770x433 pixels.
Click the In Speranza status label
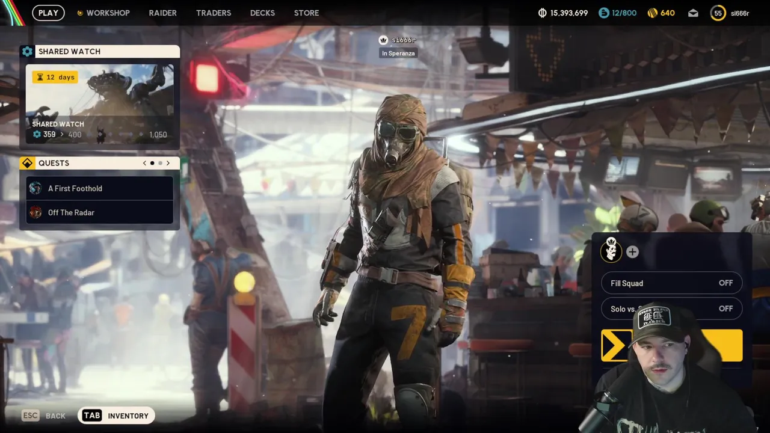tap(398, 53)
